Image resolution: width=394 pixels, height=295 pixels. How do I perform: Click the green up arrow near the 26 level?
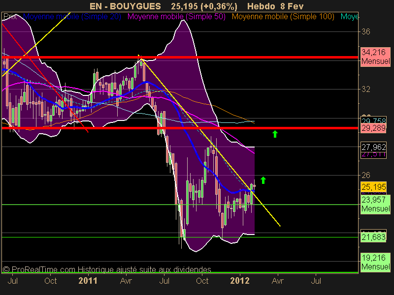263,180
